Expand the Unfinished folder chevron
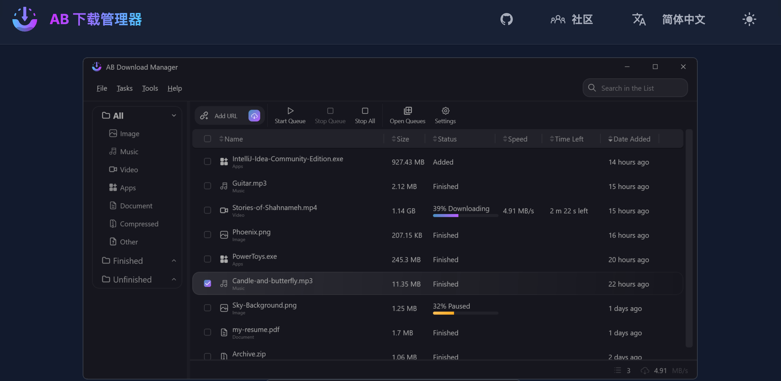Screen dimensions: 781x381 [x=174, y=279]
